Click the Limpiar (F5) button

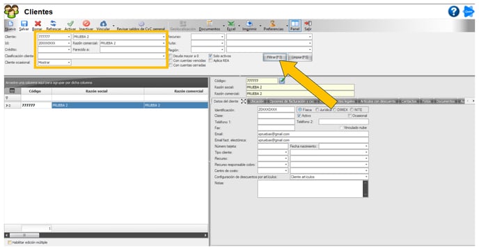(x=299, y=58)
